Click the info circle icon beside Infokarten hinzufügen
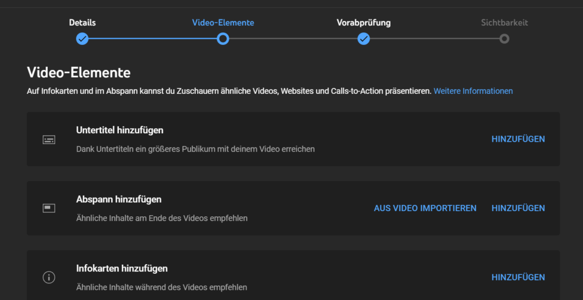Viewport: 583px width, 300px height. coord(49,277)
